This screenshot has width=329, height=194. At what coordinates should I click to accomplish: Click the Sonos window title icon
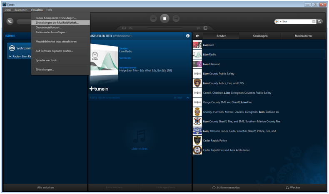click(5, 5)
